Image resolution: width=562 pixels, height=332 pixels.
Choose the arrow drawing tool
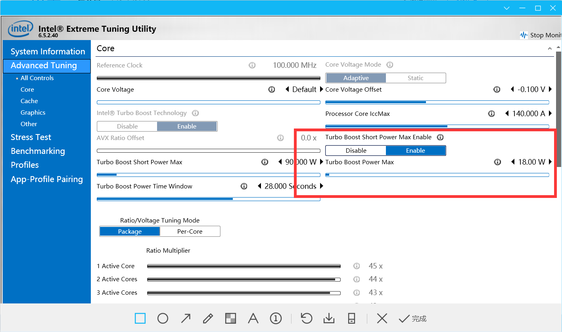(185, 318)
